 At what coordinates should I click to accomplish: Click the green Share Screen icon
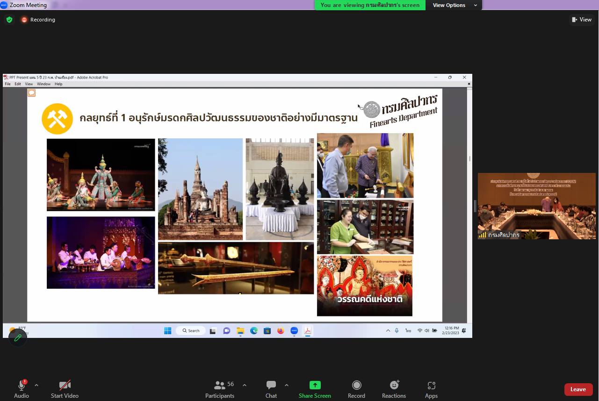tap(315, 385)
